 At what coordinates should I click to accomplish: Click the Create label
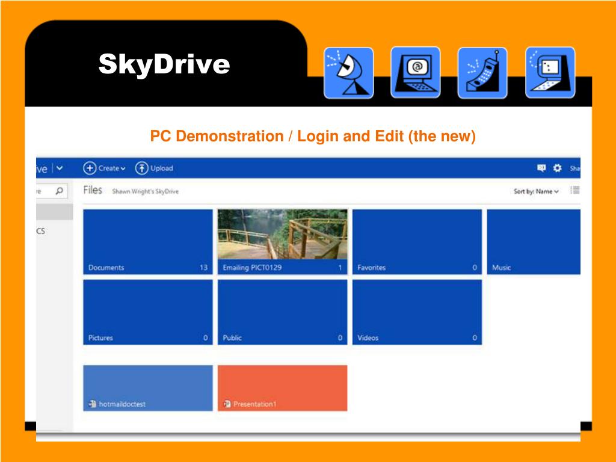point(108,168)
